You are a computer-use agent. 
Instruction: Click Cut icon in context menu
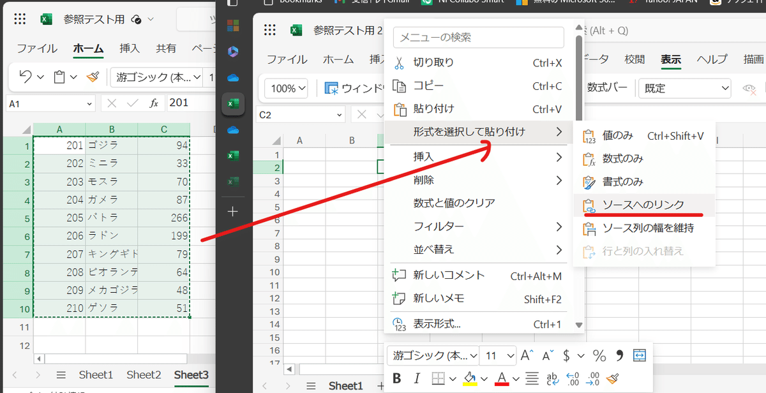399,63
